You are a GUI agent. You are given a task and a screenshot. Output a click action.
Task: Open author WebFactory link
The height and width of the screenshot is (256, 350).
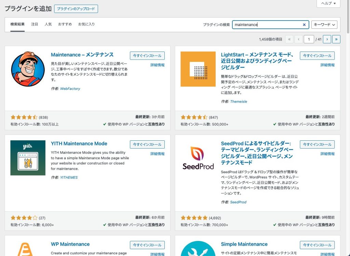pos(70,89)
